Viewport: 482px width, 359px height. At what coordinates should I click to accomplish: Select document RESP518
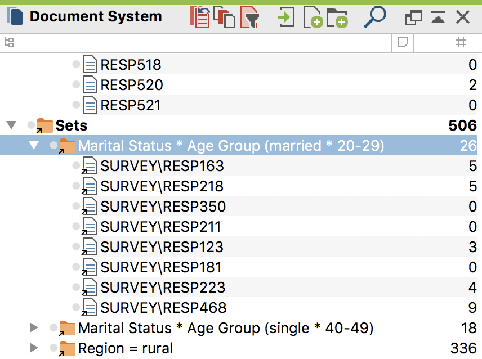coord(131,65)
